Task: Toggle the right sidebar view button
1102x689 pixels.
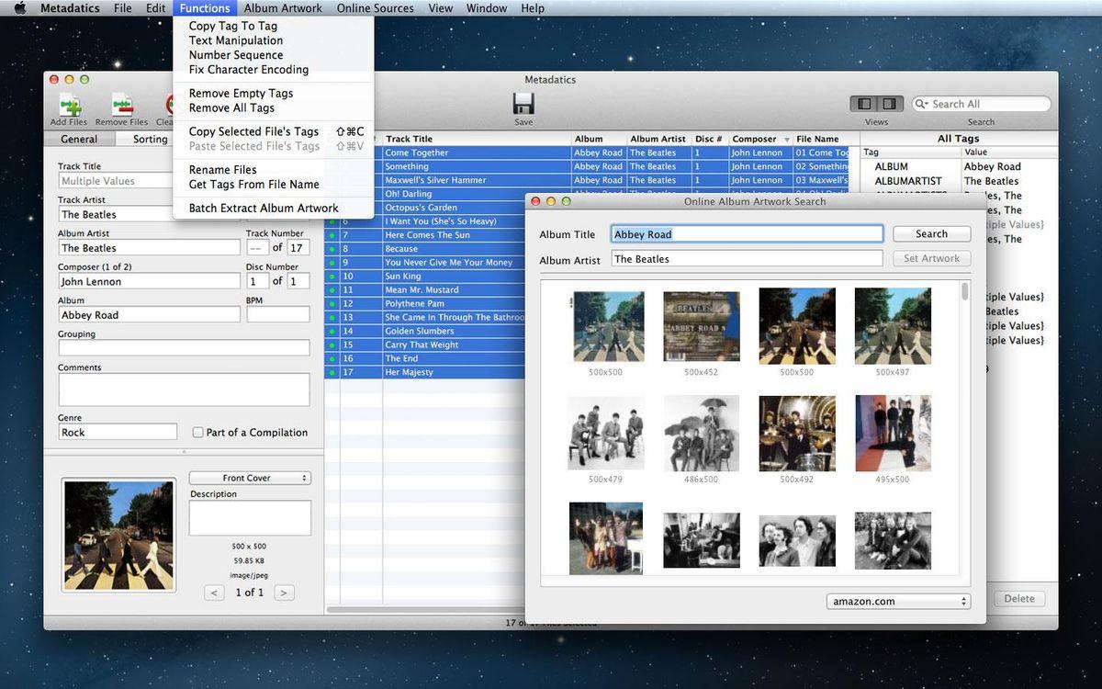Action: pyautogui.click(x=890, y=104)
